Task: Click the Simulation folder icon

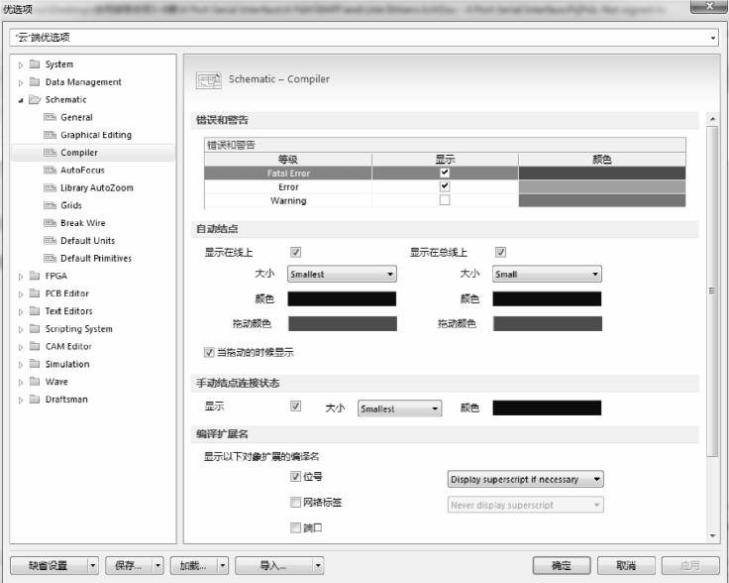Action: pos(35,364)
